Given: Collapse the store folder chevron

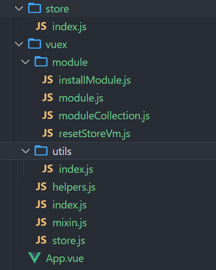Looking at the screenshot, I should point(19,9).
